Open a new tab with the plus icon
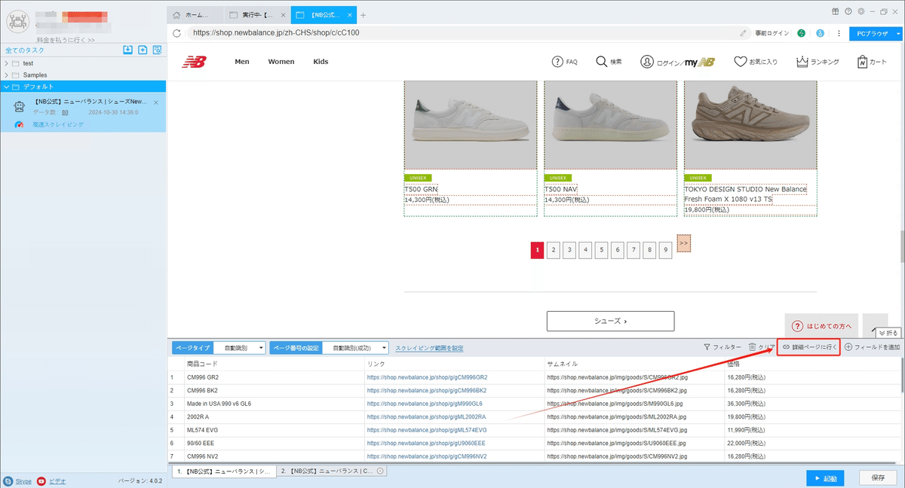The image size is (905, 488). pyautogui.click(x=363, y=15)
